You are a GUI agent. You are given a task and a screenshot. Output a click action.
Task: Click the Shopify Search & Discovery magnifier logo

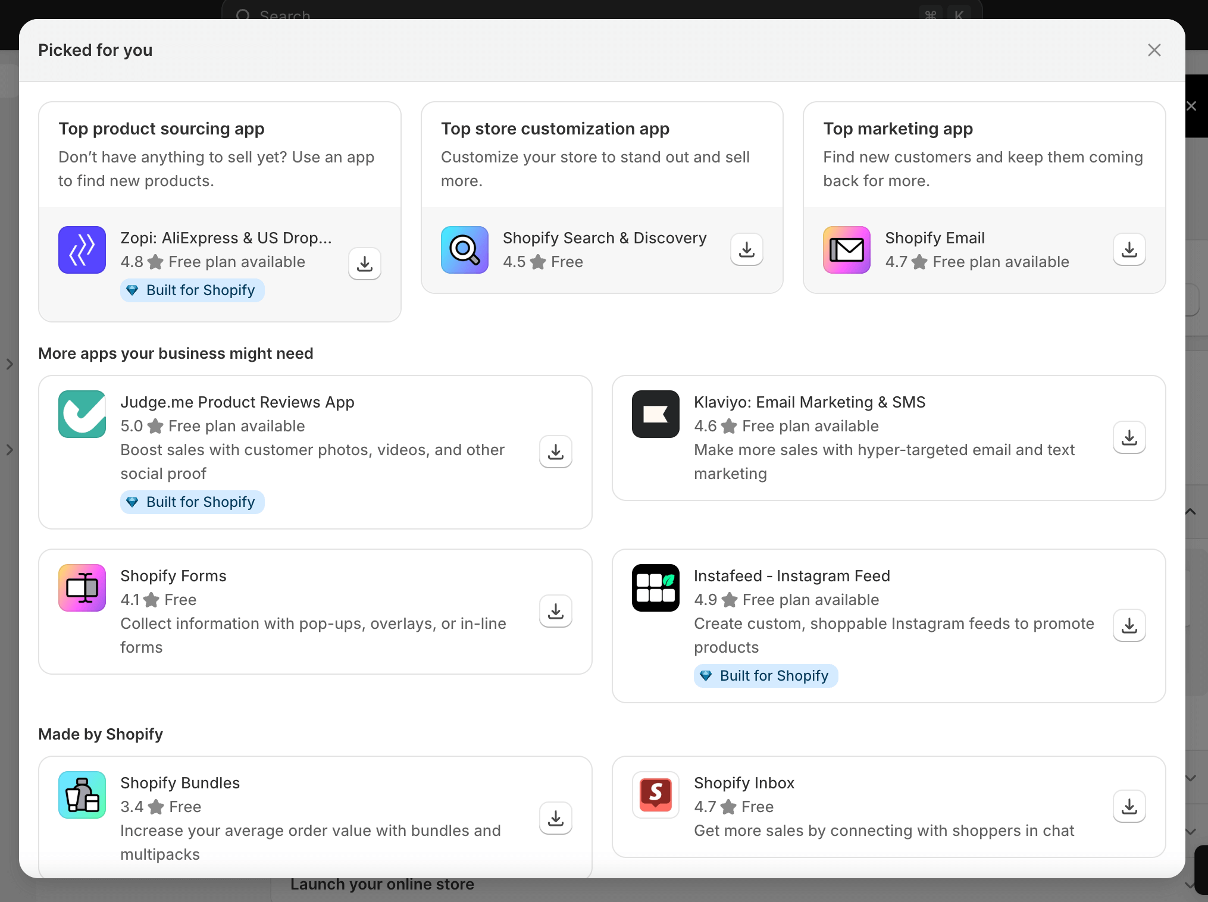pyautogui.click(x=465, y=250)
